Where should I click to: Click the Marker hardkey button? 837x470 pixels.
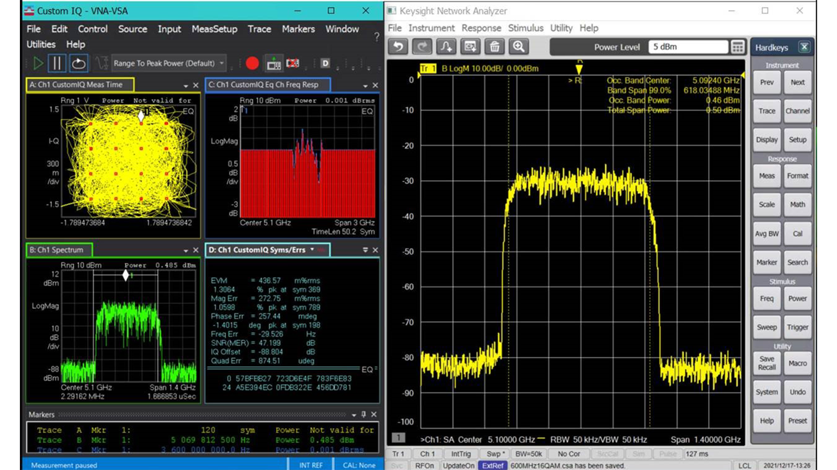pyautogui.click(x=766, y=263)
